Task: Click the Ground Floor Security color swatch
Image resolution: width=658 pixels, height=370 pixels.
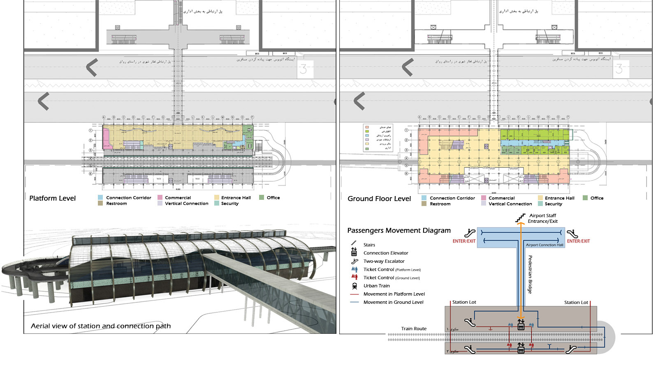Action: coord(540,203)
